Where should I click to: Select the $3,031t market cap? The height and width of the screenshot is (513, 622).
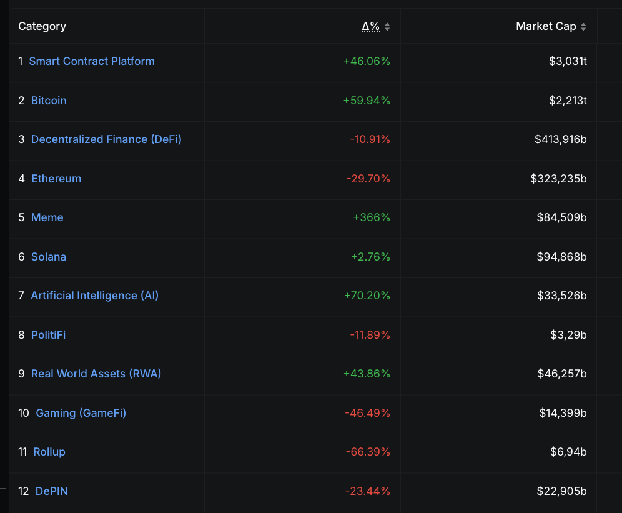568,61
